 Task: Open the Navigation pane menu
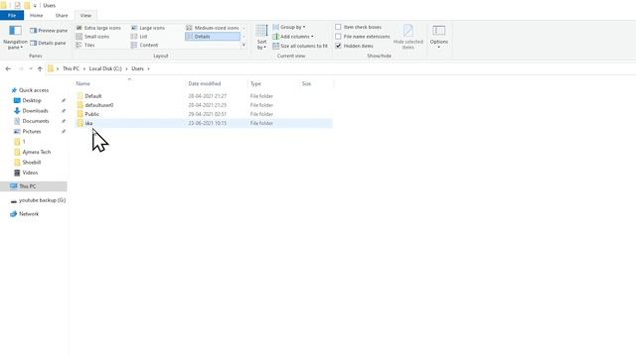pyautogui.click(x=15, y=38)
